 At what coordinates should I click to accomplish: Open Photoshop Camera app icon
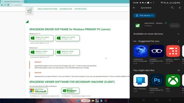[x=157, y=80]
